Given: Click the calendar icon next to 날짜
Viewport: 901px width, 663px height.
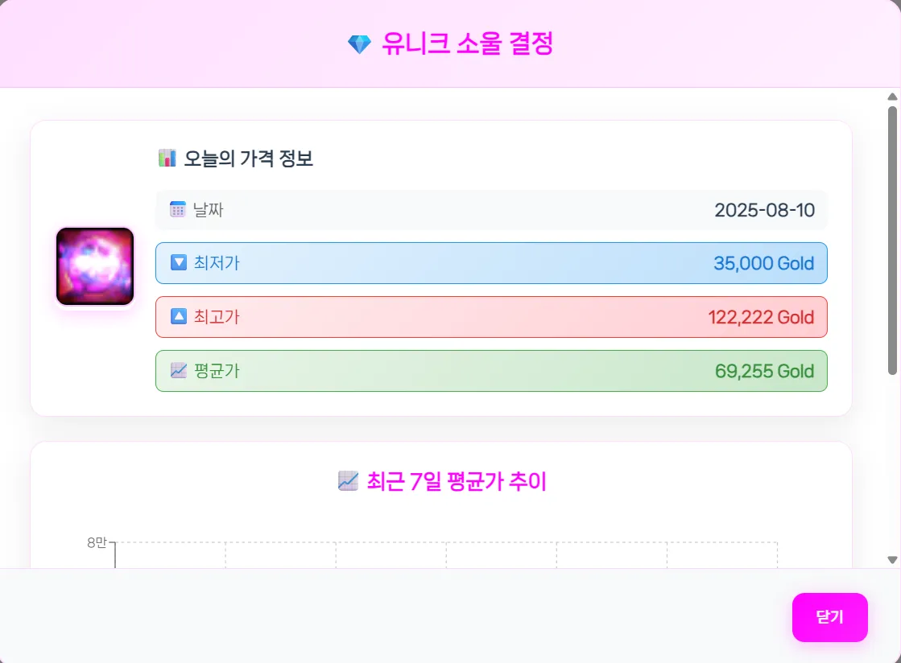Looking at the screenshot, I should 178,210.
